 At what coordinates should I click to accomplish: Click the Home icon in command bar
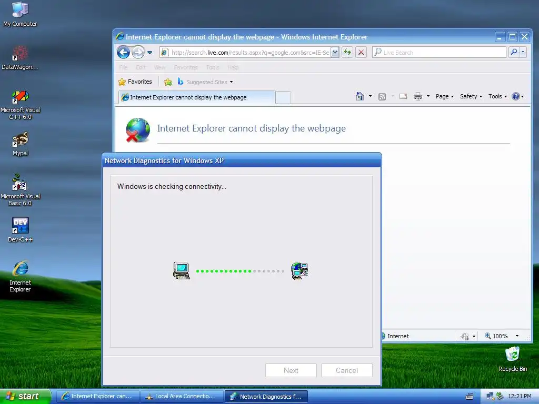pyautogui.click(x=360, y=96)
